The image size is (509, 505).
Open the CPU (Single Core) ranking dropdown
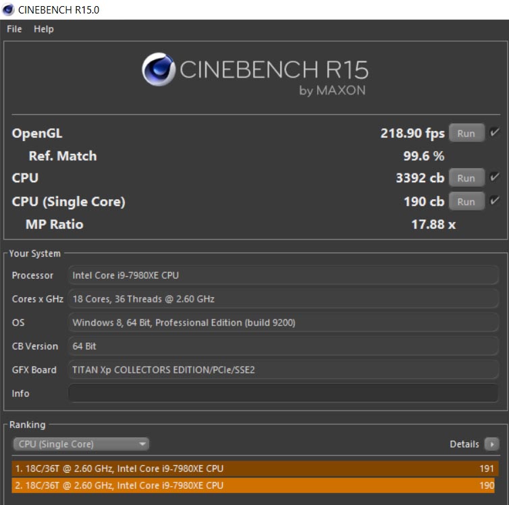pyautogui.click(x=80, y=444)
